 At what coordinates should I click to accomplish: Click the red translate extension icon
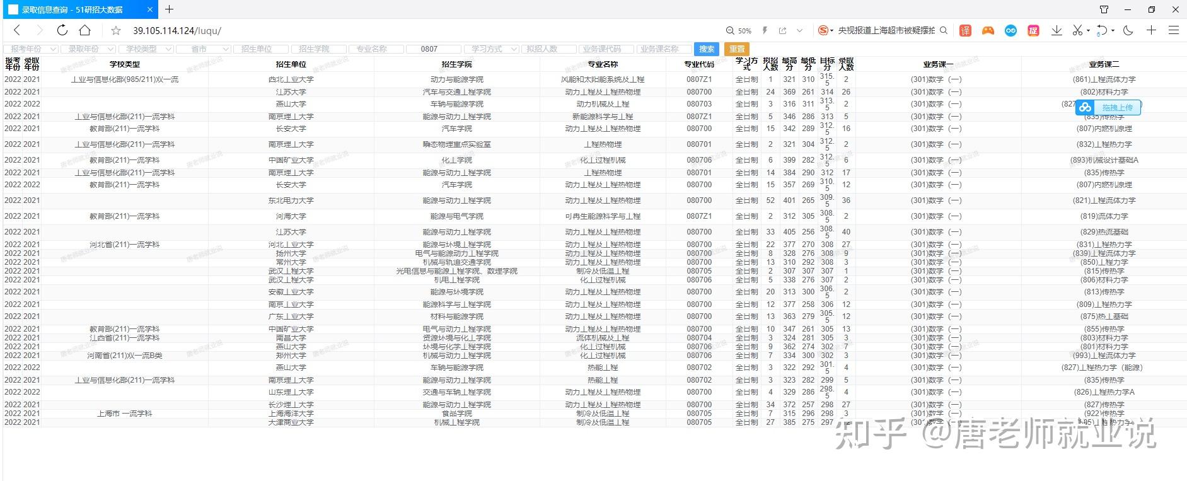pyautogui.click(x=965, y=30)
